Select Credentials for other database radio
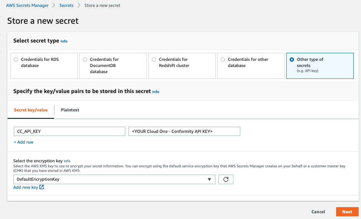 (223, 60)
